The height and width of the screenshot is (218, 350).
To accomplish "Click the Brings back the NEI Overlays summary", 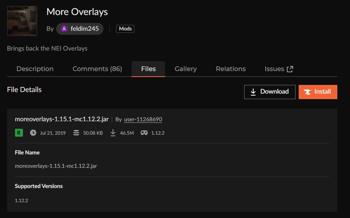I will point(47,49).
